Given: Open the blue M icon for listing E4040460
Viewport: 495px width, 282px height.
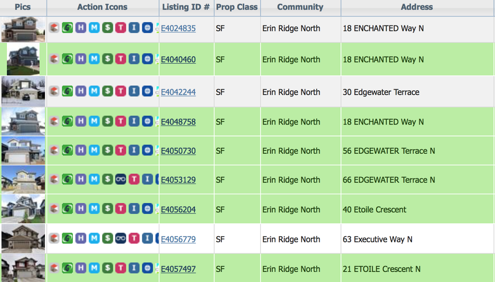Looking at the screenshot, I should pyautogui.click(x=94, y=59).
